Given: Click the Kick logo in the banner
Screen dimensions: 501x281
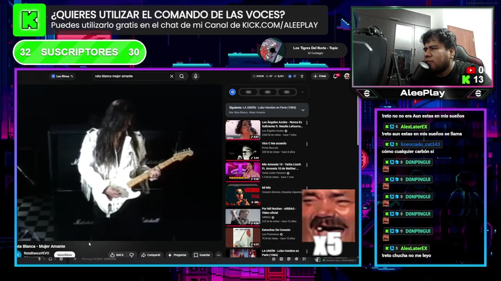Looking at the screenshot, I should [29, 20].
